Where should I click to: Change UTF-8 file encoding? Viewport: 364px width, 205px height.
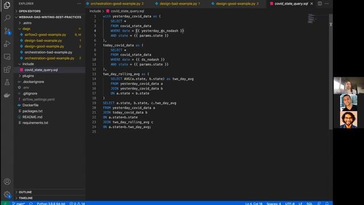tap(289, 204)
